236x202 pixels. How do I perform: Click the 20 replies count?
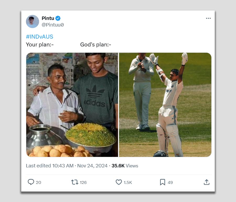[x=39, y=182]
